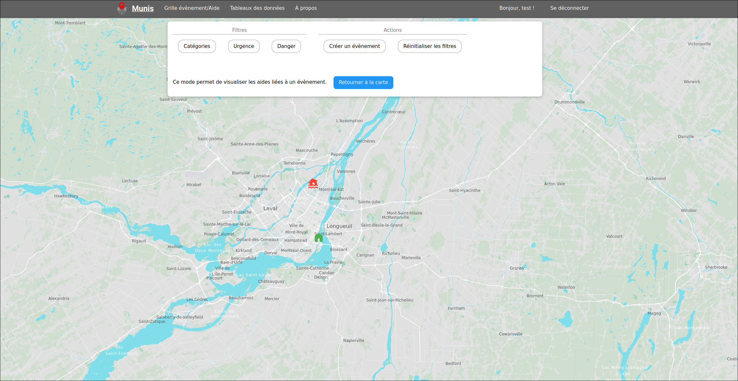The image size is (738, 381).
Task: Click the Drummondville label on map
Action: click(569, 102)
